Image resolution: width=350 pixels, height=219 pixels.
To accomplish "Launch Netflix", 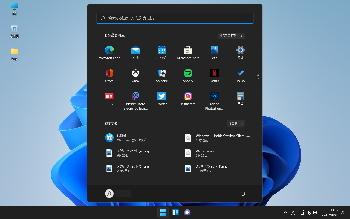I will pyautogui.click(x=214, y=76).
